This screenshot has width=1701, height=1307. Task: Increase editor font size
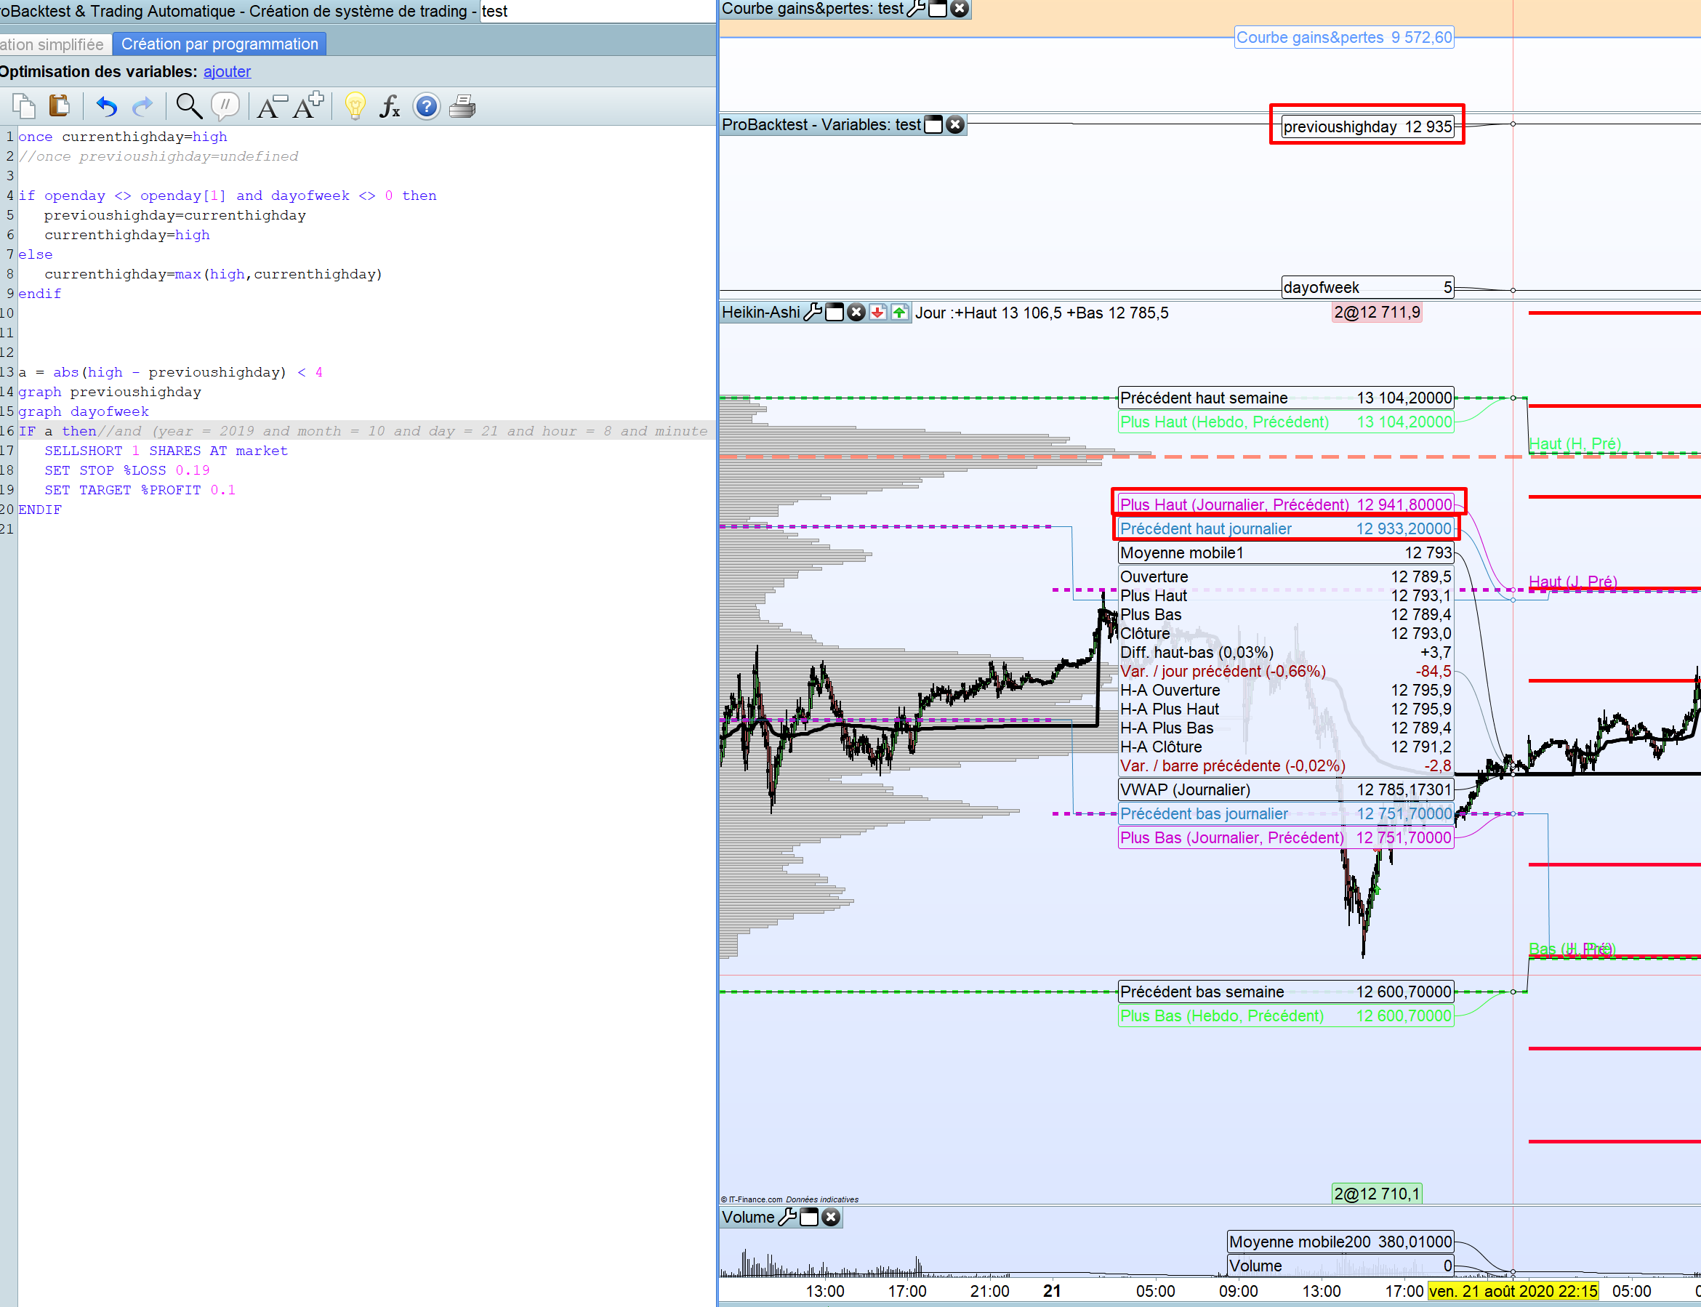[x=308, y=106]
